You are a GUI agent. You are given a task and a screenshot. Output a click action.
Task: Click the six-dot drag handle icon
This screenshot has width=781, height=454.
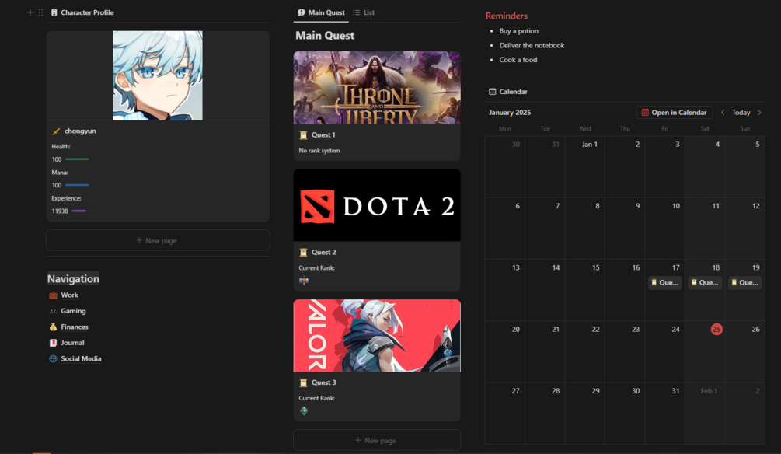click(x=41, y=12)
